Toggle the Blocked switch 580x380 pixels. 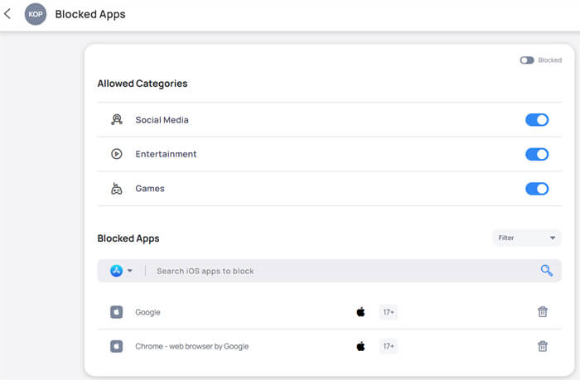point(527,60)
